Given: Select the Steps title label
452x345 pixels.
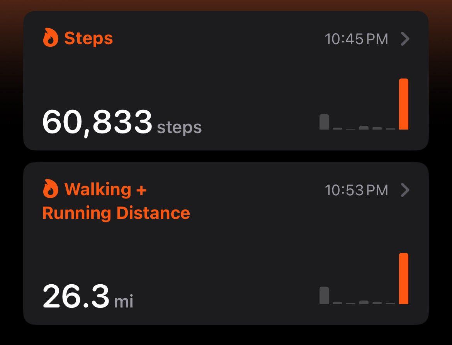Looking at the screenshot, I should [x=88, y=38].
